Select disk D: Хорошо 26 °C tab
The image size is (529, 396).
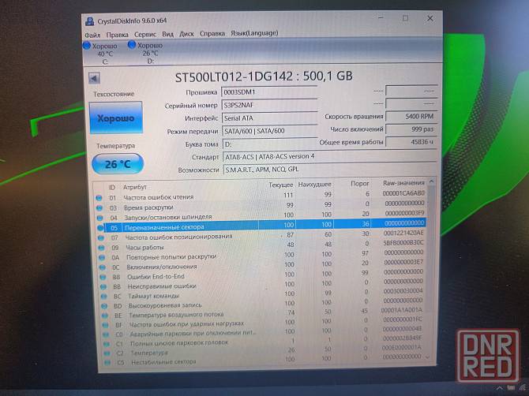pyautogui.click(x=146, y=53)
